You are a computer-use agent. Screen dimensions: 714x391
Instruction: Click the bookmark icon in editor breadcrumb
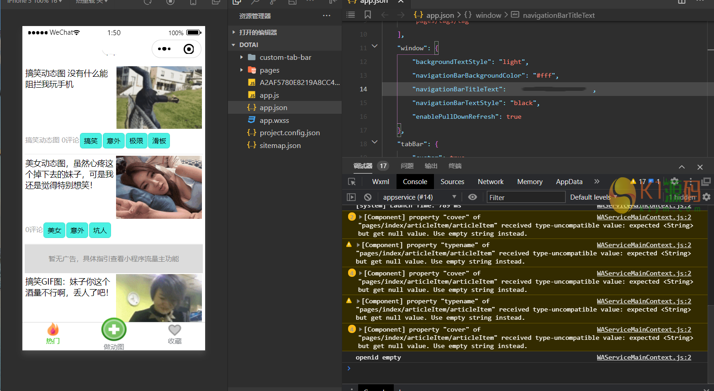[368, 15]
